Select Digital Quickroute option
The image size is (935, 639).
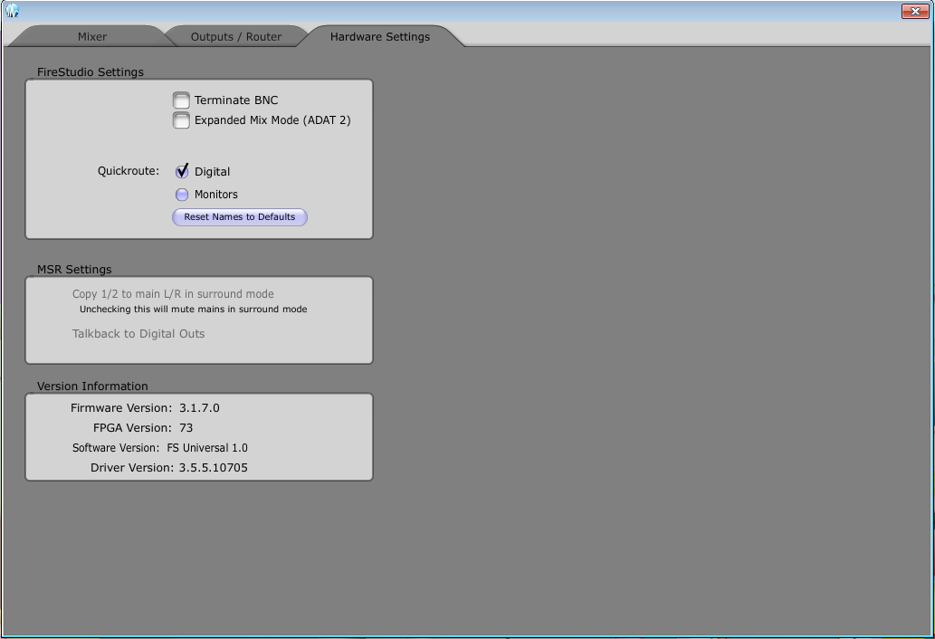click(182, 172)
